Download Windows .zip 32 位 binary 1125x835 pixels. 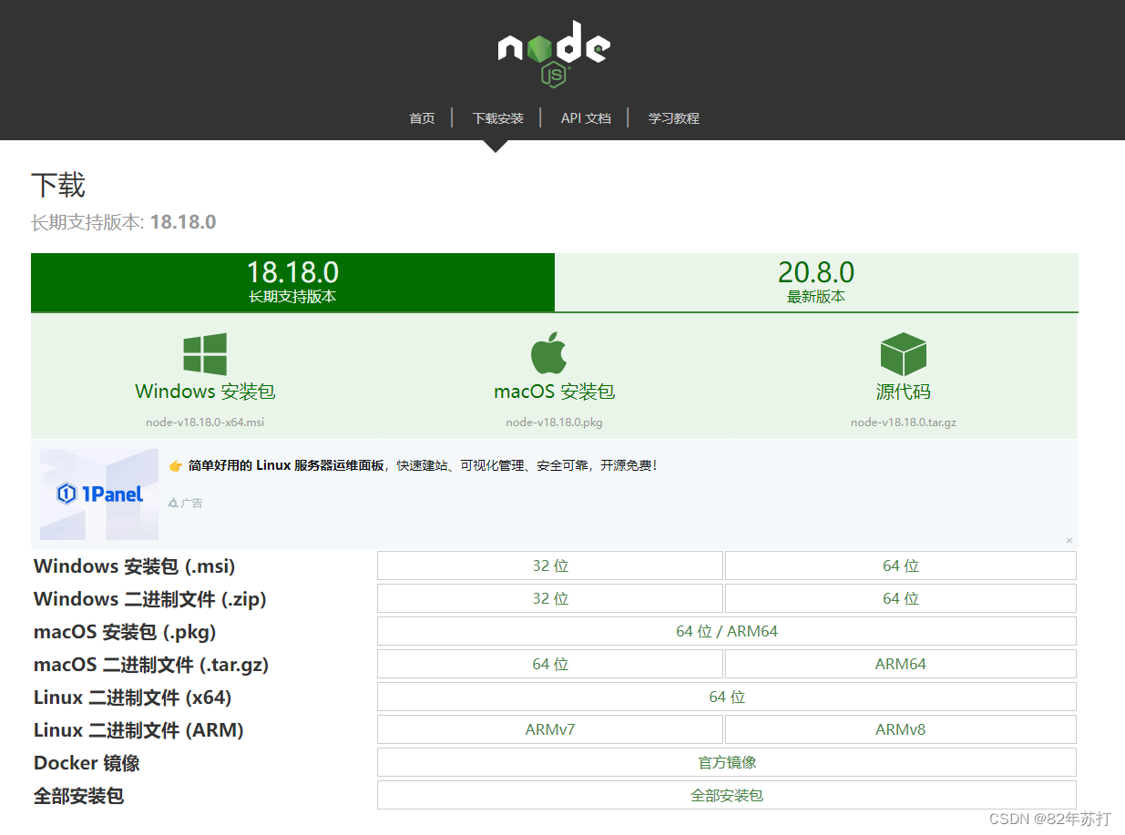click(550, 598)
